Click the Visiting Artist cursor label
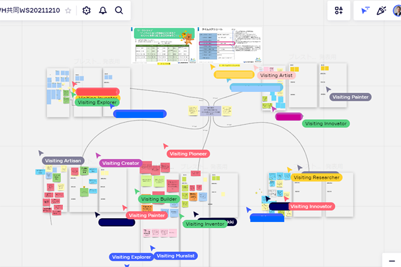Screen dimensions: 401x267 click(x=276, y=75)
